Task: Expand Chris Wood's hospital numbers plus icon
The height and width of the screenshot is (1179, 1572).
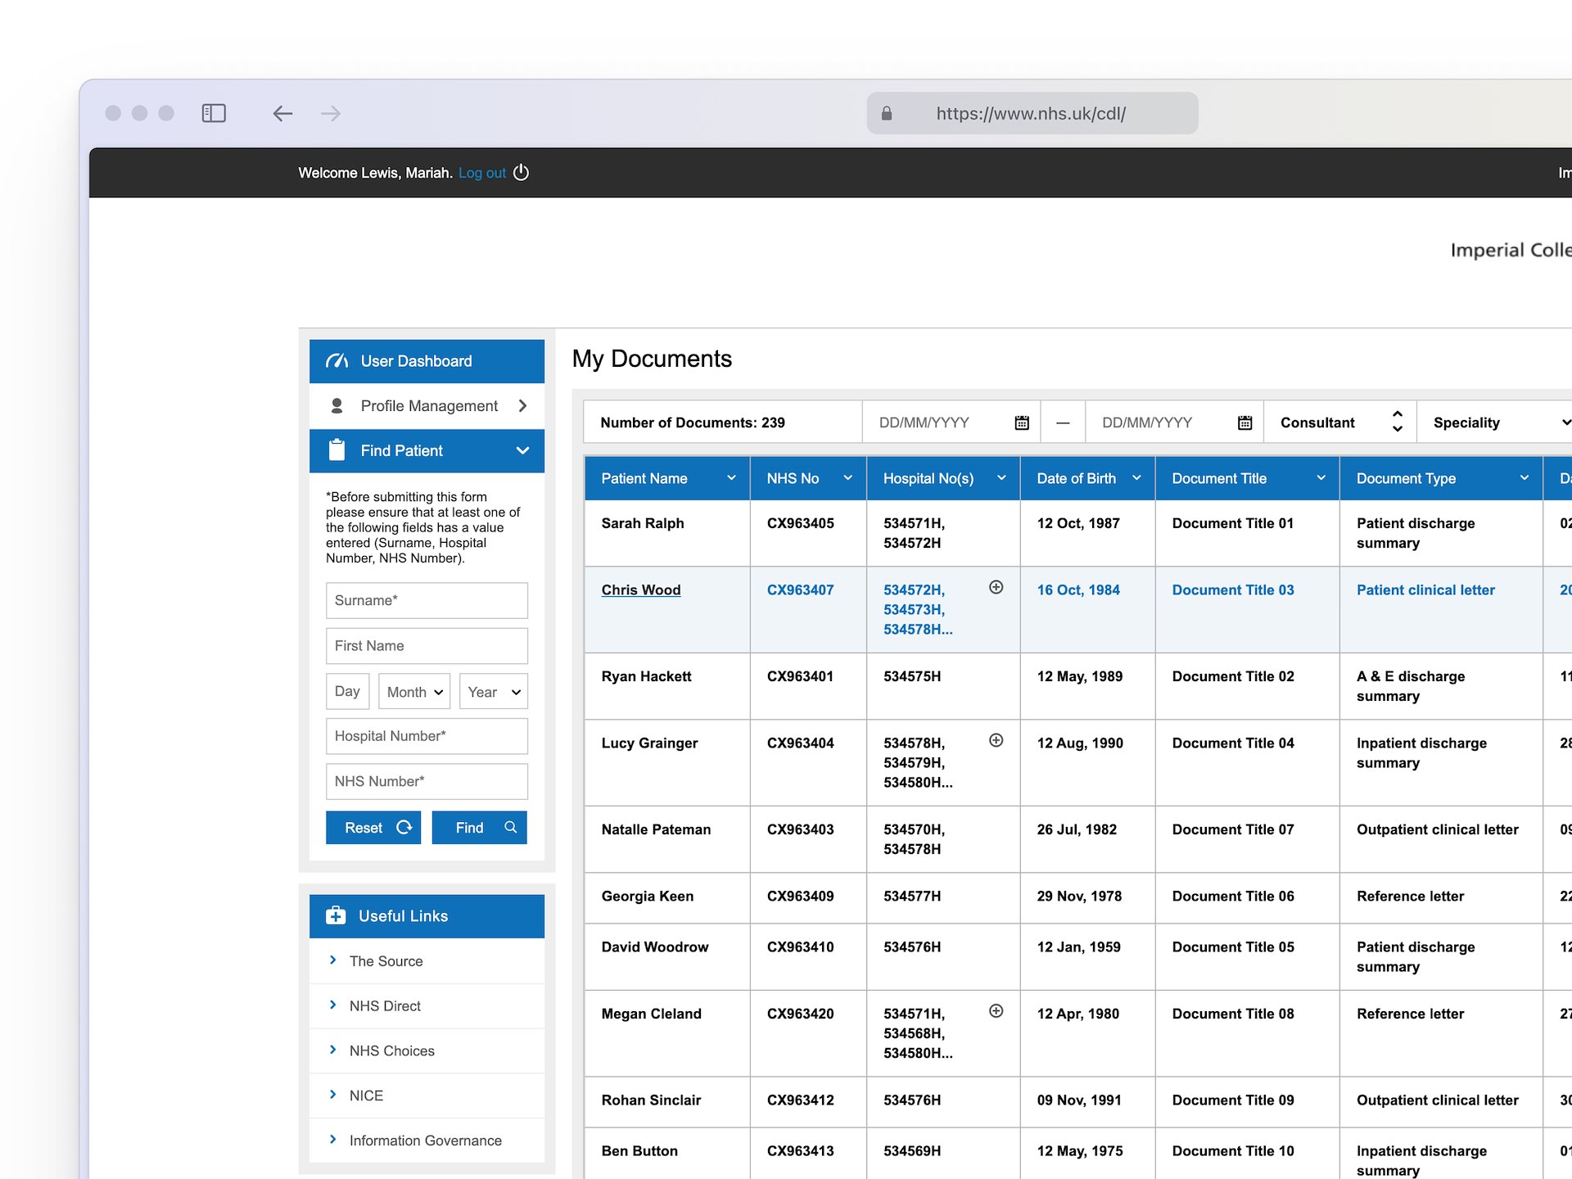Action: [996, 587]
